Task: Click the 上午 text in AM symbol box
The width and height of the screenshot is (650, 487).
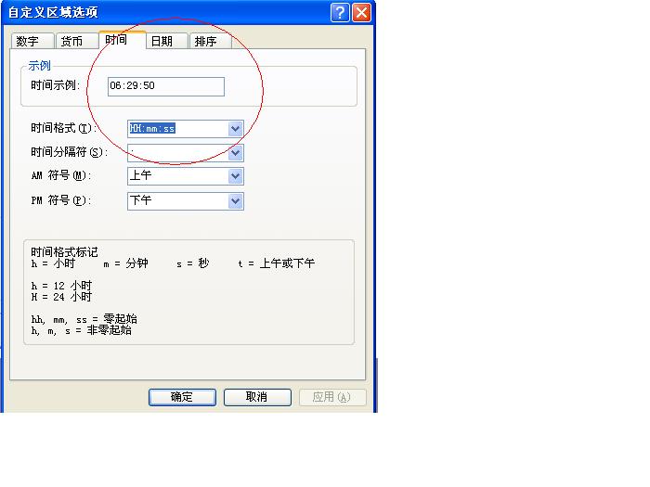Action: pyautogui.click(x=141, y=176)
